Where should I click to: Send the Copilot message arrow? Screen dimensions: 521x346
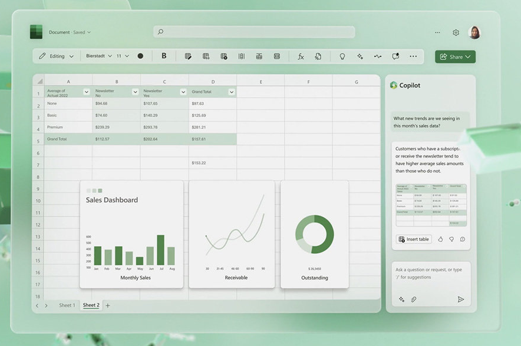(460, 300)
